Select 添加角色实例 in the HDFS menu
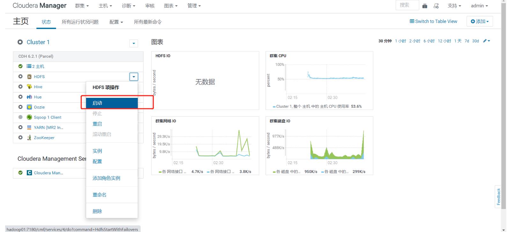This screenshot has width=514, height=232. 112,178
